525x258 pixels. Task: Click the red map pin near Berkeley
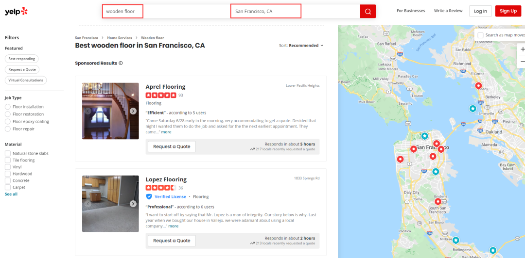click(x=478, y=86)
